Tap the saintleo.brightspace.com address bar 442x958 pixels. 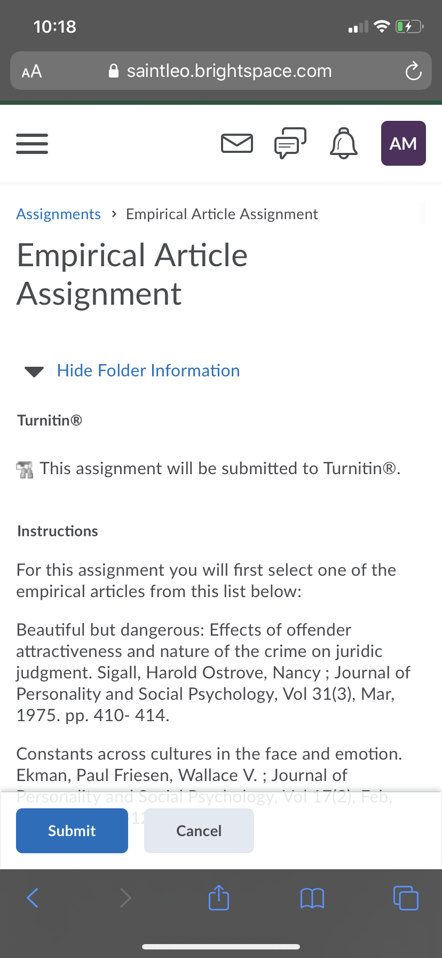221,71
